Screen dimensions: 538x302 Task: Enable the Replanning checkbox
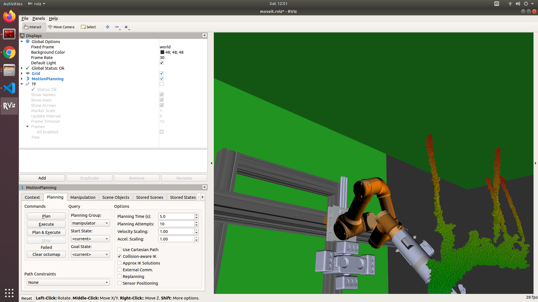(119, 276)
